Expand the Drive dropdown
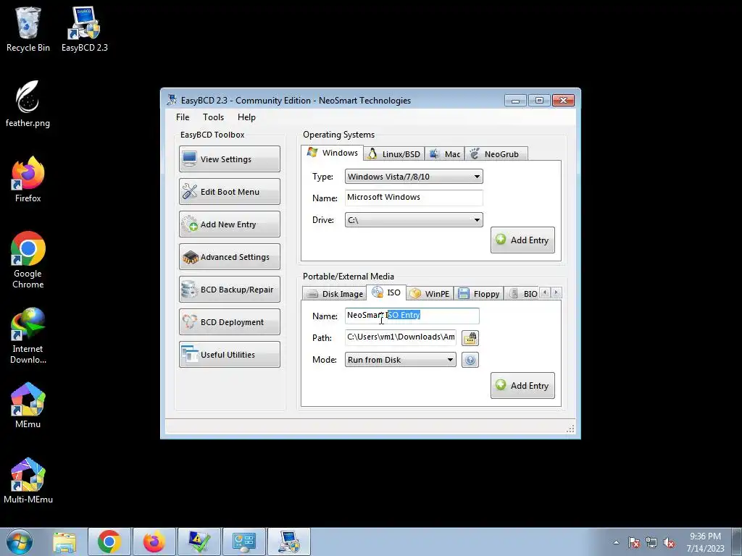Image resolution: width=742 pixels, height=556 pixels. (414, 220)
